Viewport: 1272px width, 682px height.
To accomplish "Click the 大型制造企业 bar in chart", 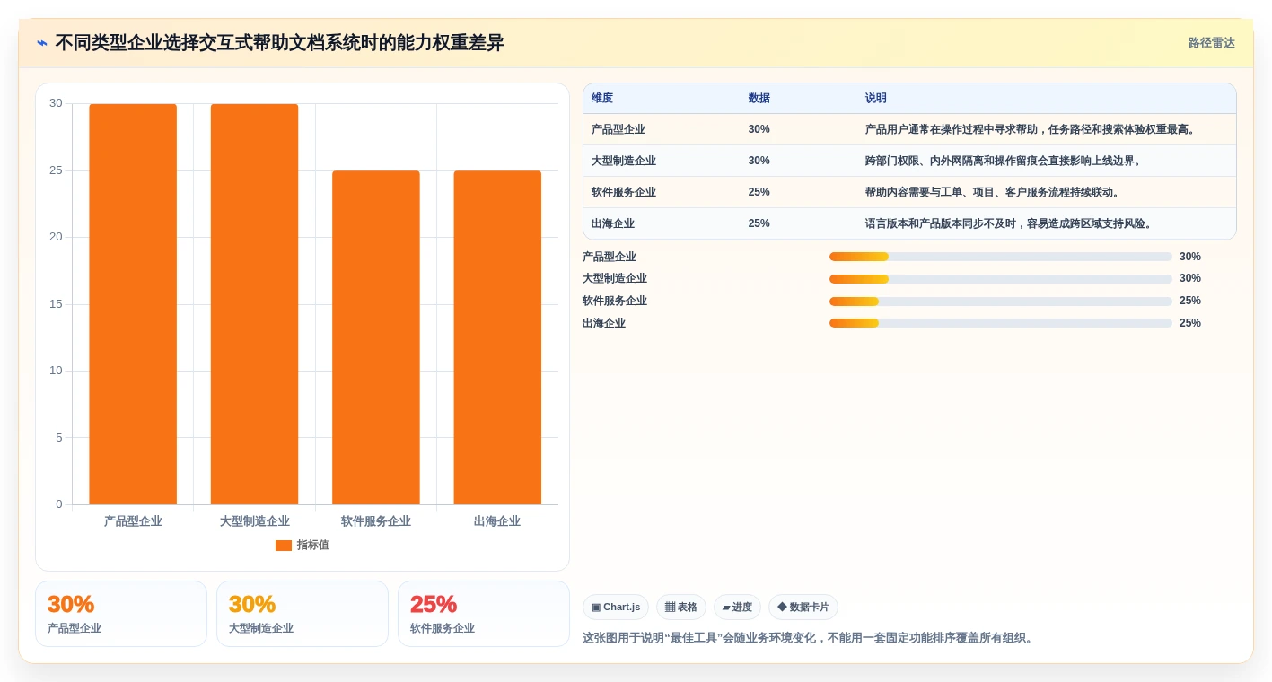I will pos(254,304).
